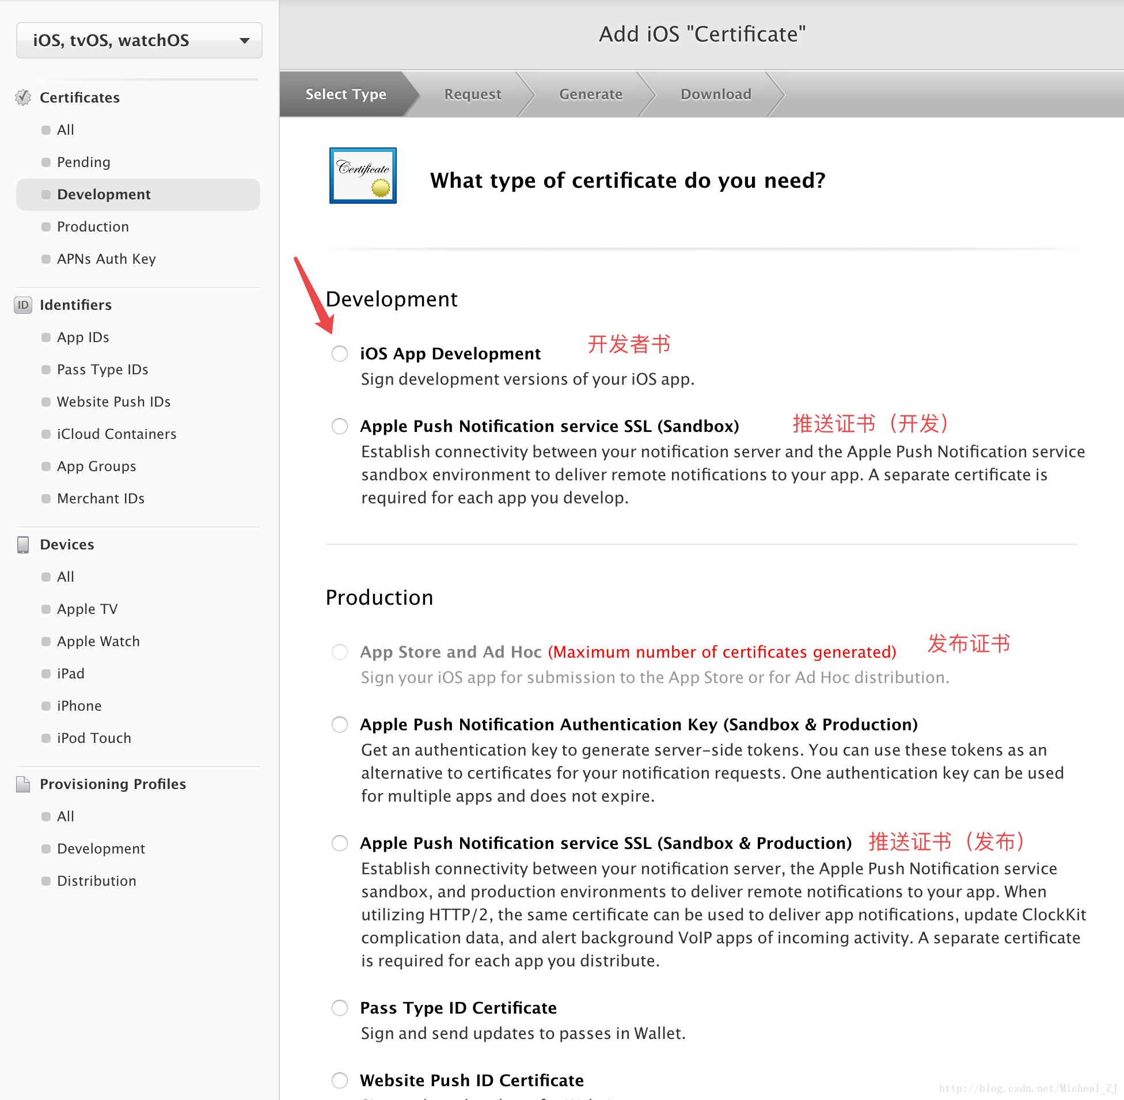The width and height of the screenshot is (1124, 1100).
Task: Click the Identifiers section heading
Action: (75, 305)
